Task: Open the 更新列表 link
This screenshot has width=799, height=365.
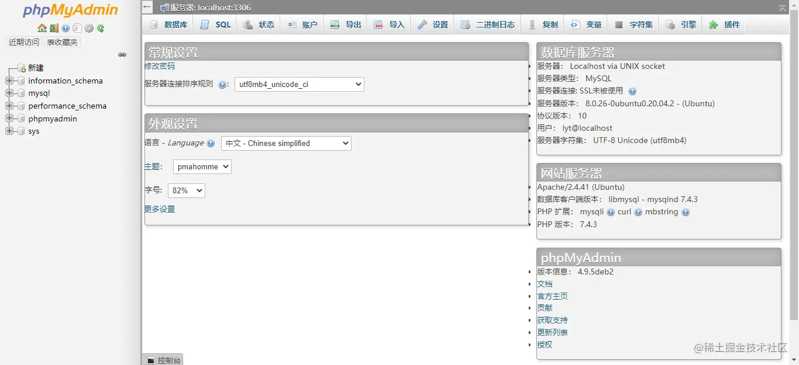Action: pyautogui.click(x=553, y=332)
